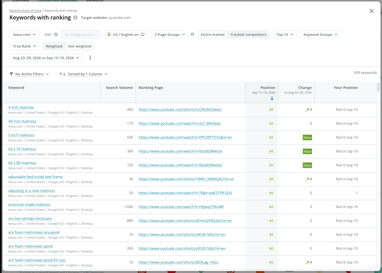Click rank up arrow for 4 inch mattress
382x273 pixels.
coord(307,110)
